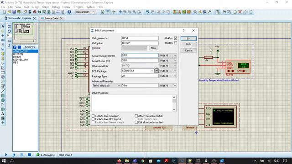Screen dimensions: 292x164
Task: Open the Design menu
Action: click(x=35, y=7)
